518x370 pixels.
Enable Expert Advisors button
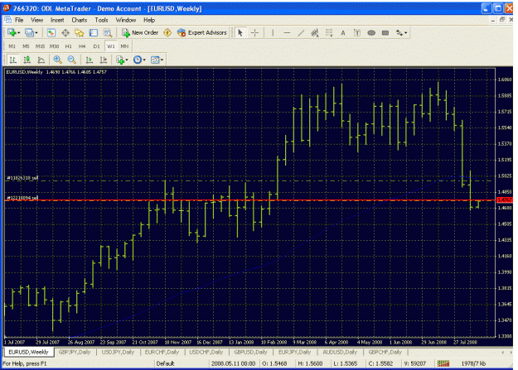[x=202, y=32]
